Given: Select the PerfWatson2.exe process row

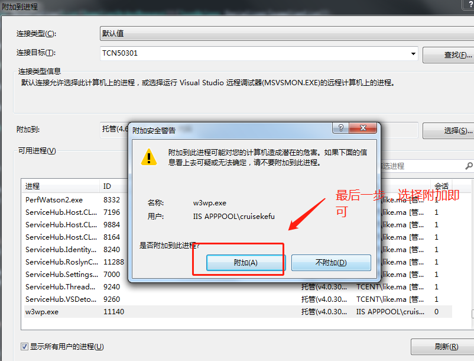Looking at the screenshot, I should pos(76,199).
